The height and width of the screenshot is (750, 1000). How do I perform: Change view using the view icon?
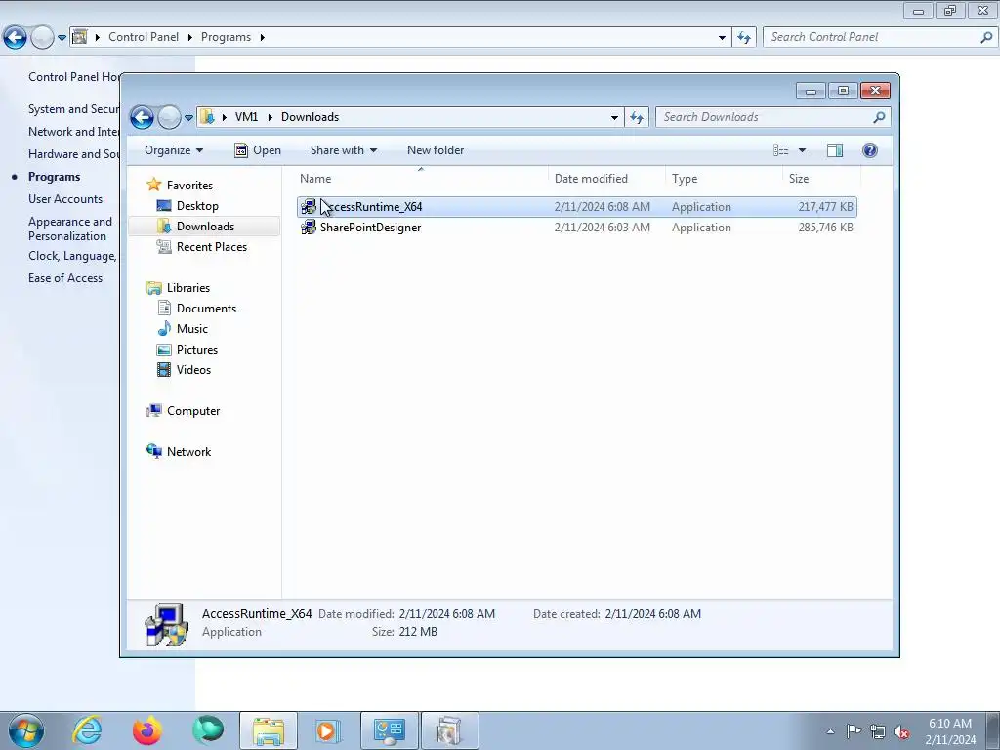tap(781, 150)
